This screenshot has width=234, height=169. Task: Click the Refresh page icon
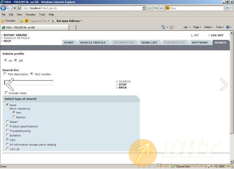pyautogui.click(x=155, y=8)
